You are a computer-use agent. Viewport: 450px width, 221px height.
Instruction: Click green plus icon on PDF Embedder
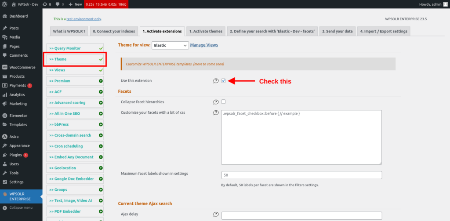pos(101,211)
